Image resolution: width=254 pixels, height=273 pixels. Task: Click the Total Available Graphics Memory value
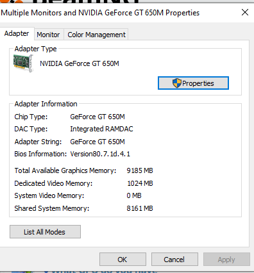(x=140, y=170)
